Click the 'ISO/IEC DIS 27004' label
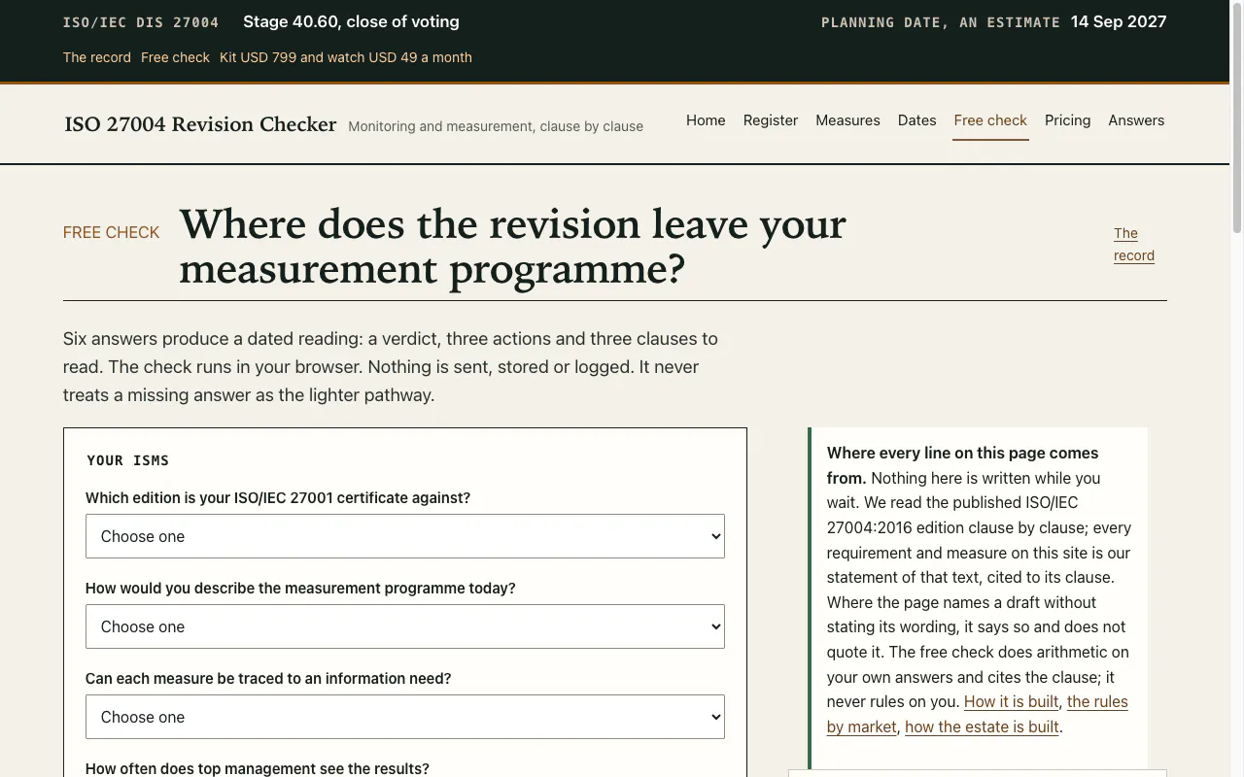This screenshot has width=1244, height=777. [x=141, y=22]
